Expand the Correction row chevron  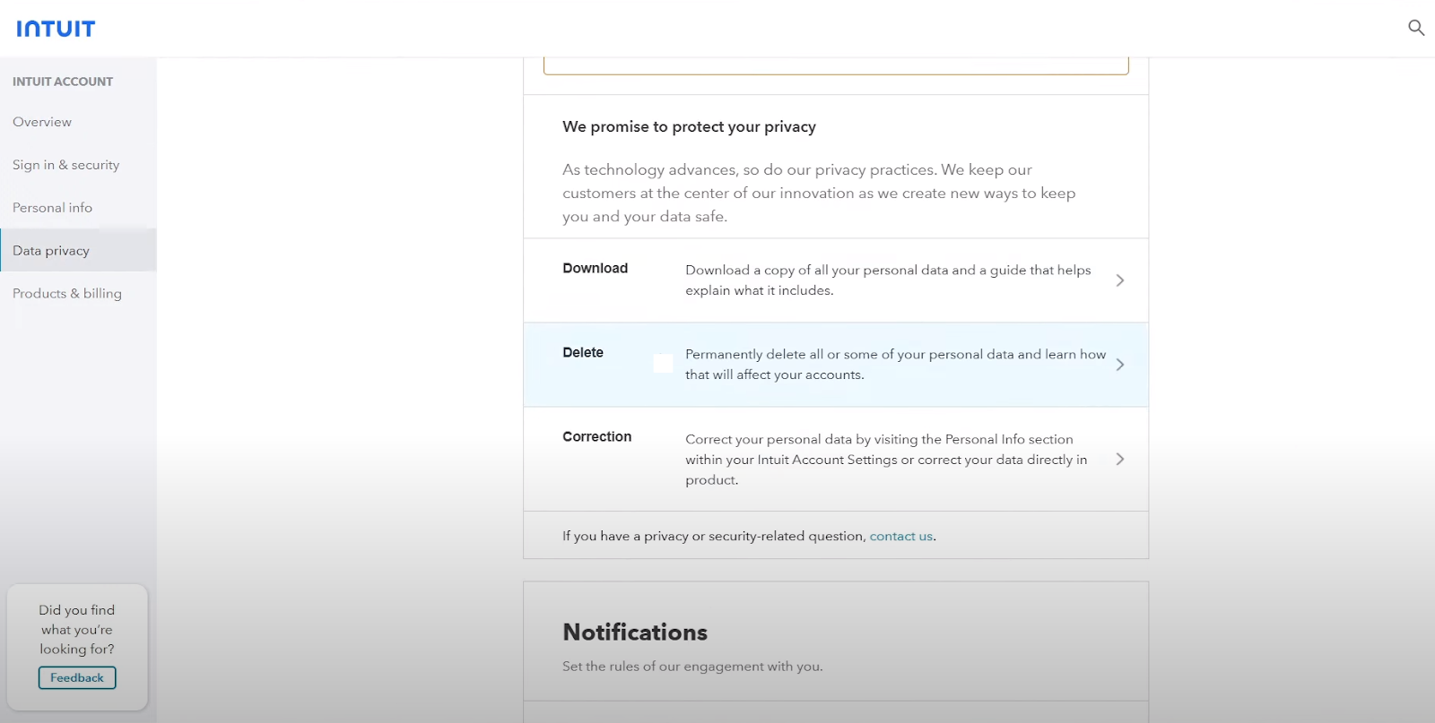tap(1120, 459)
